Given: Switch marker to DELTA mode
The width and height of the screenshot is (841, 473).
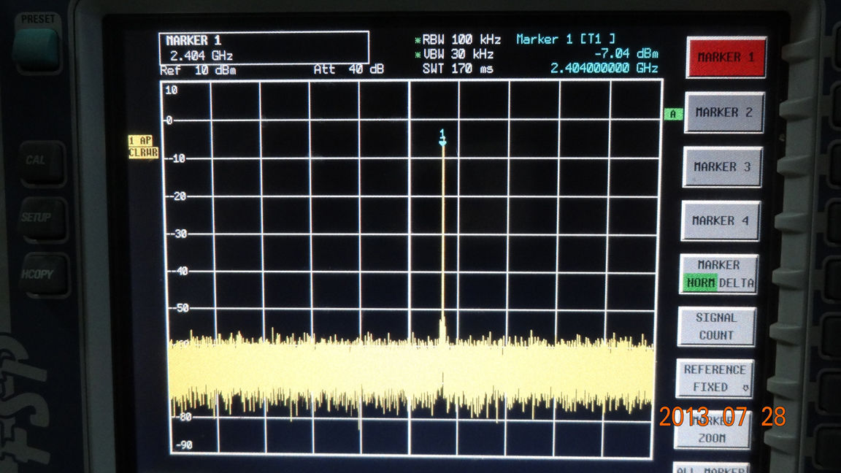Looking at the screenshot, I should click(737, 283).
